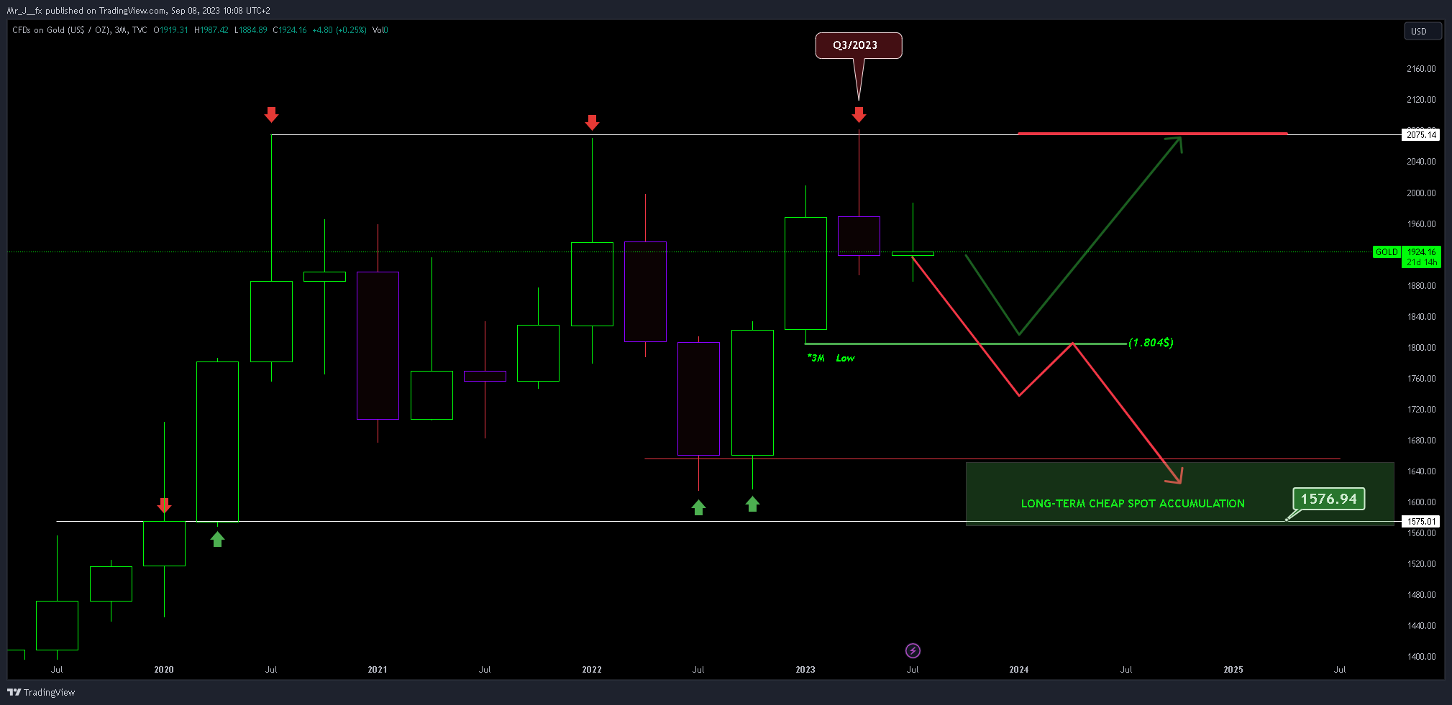This screenshot has width=1452, height=705.
Task: Click the Q3/2023 callout label
Action: [858, 45]
